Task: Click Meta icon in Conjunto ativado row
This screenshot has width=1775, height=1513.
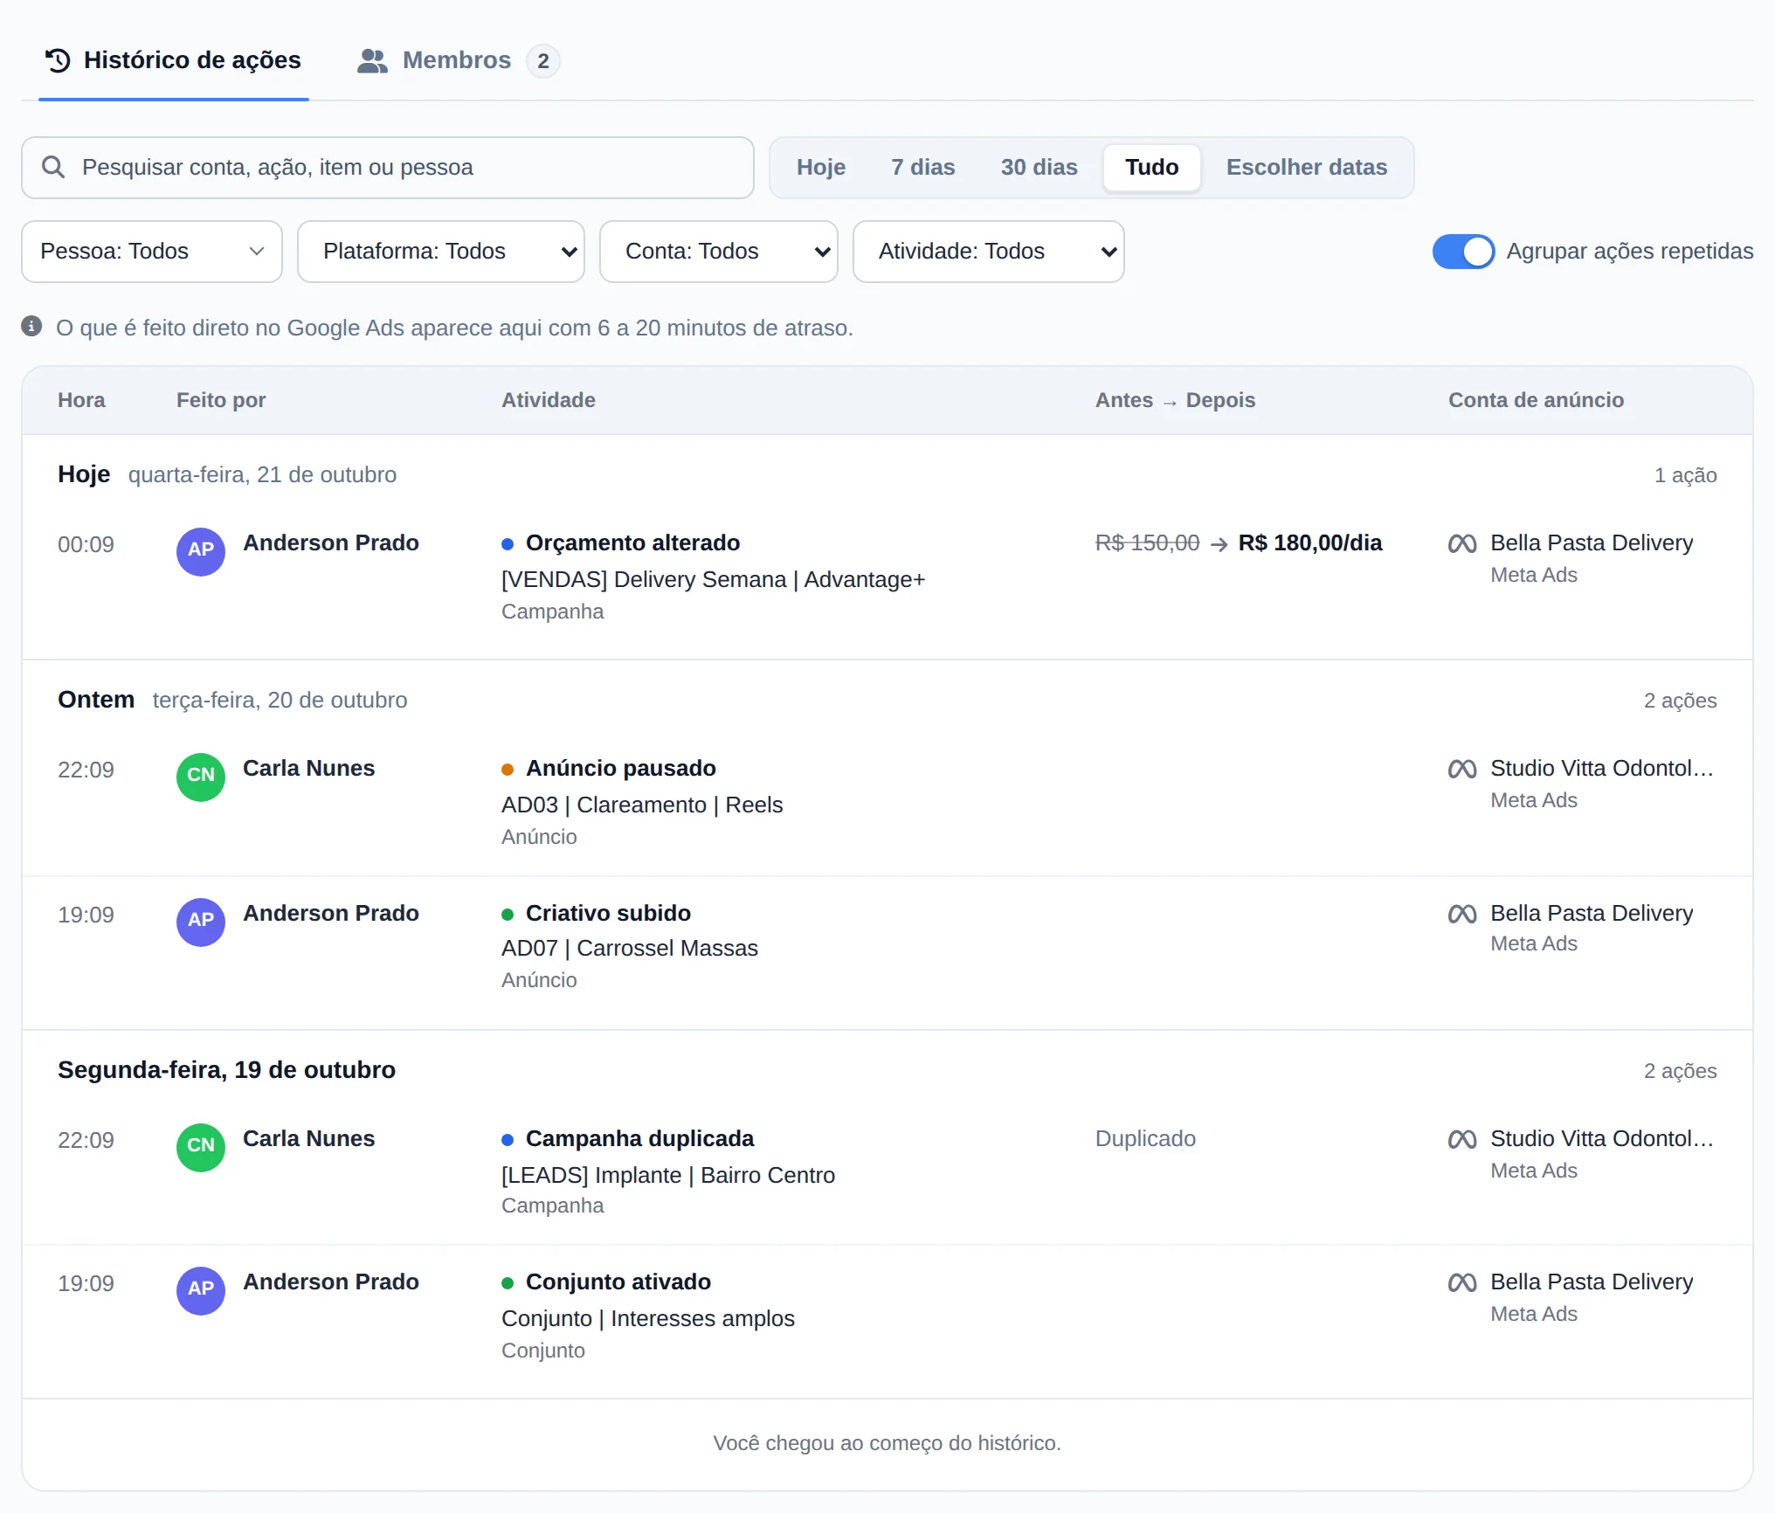Action: tap(1462, 1282)
